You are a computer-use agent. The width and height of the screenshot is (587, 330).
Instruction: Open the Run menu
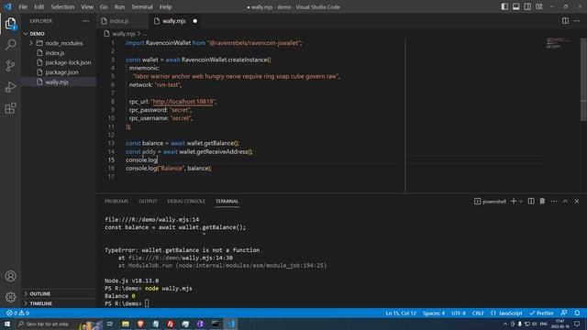click(x=119, y=6)
